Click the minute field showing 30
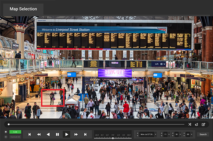 click(x=176, y=134)
